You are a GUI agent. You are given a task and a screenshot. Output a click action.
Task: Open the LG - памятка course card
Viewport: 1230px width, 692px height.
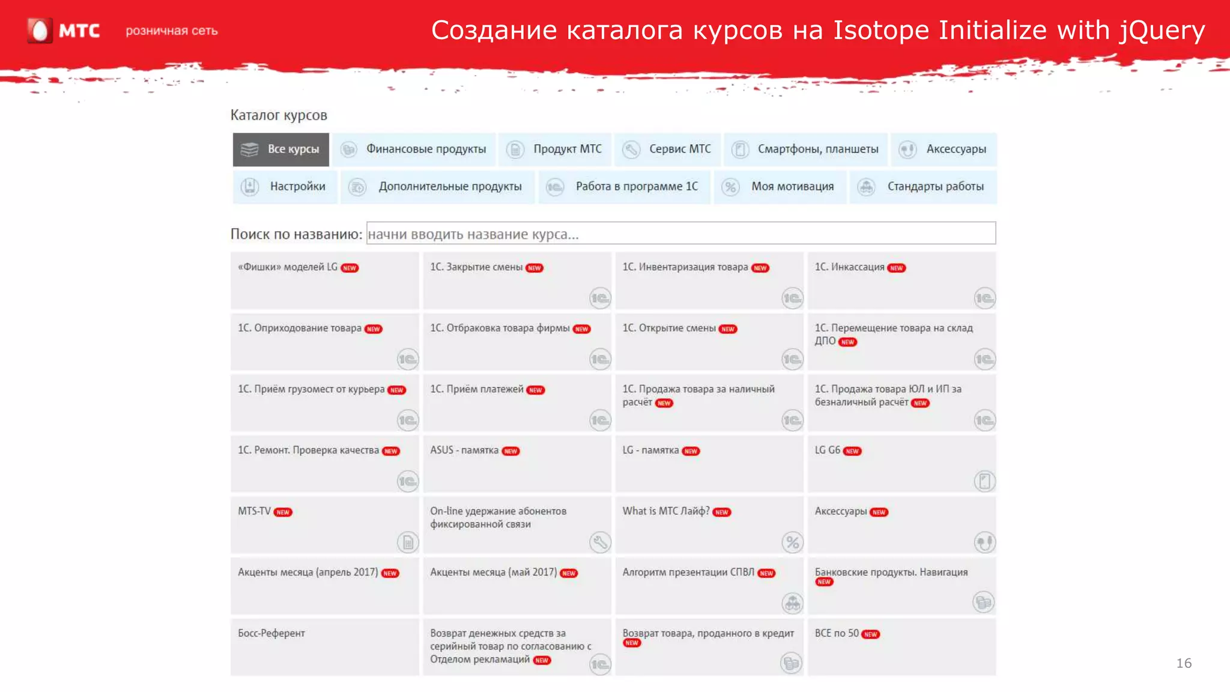[709, 464]
